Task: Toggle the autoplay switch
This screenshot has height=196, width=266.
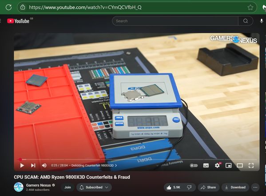Action: coord(194,165)
